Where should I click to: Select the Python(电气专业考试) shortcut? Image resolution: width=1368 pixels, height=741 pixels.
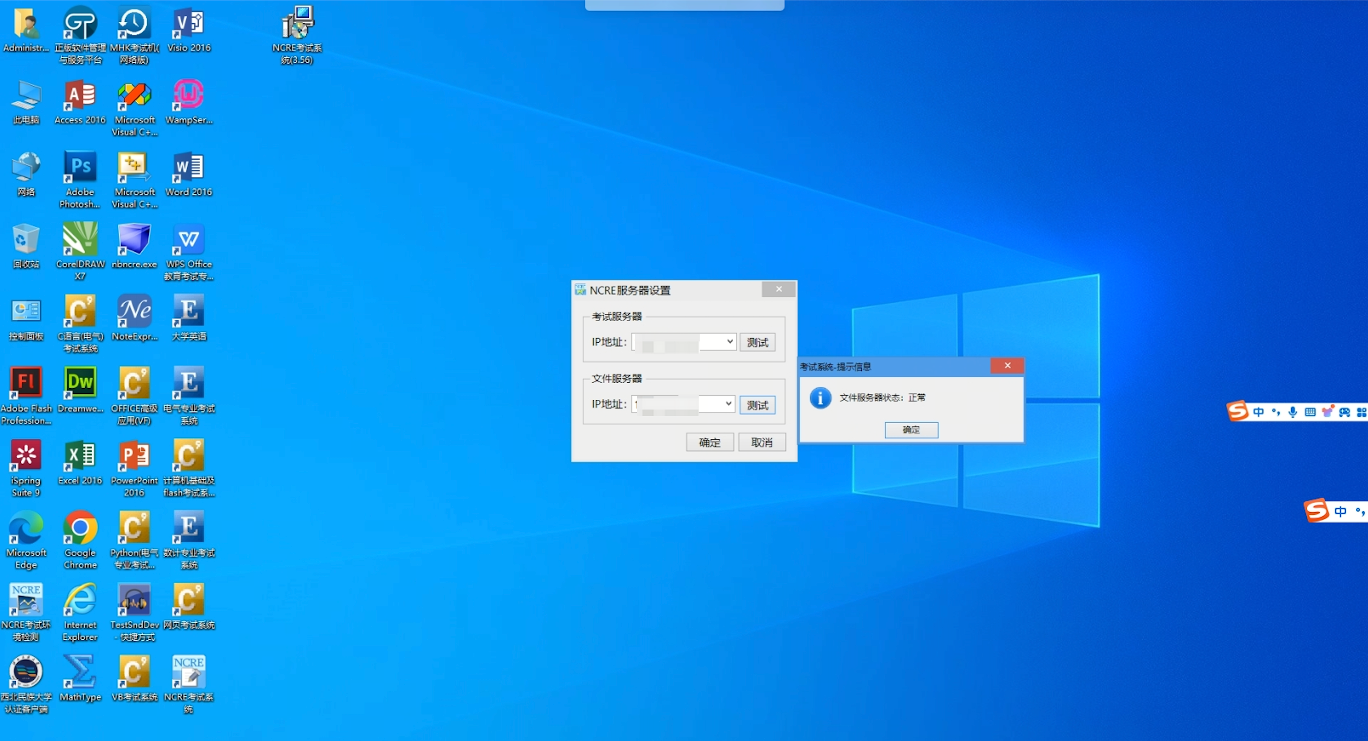click(134, 541)
